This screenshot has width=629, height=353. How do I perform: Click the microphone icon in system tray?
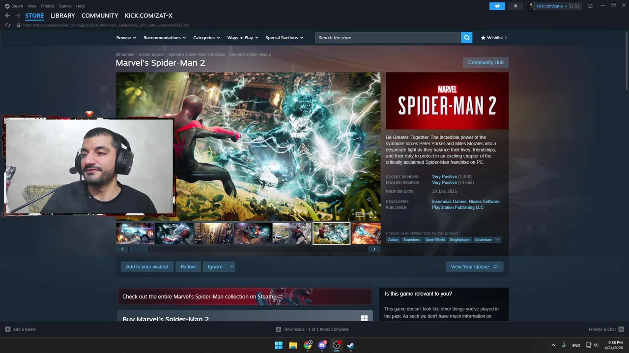(x=564, y=345)
